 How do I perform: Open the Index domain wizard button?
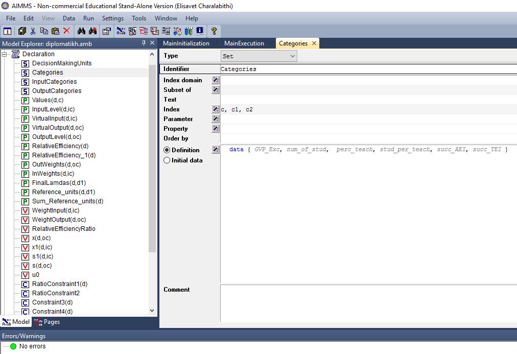pyautogui.click(x=216, y=80)
